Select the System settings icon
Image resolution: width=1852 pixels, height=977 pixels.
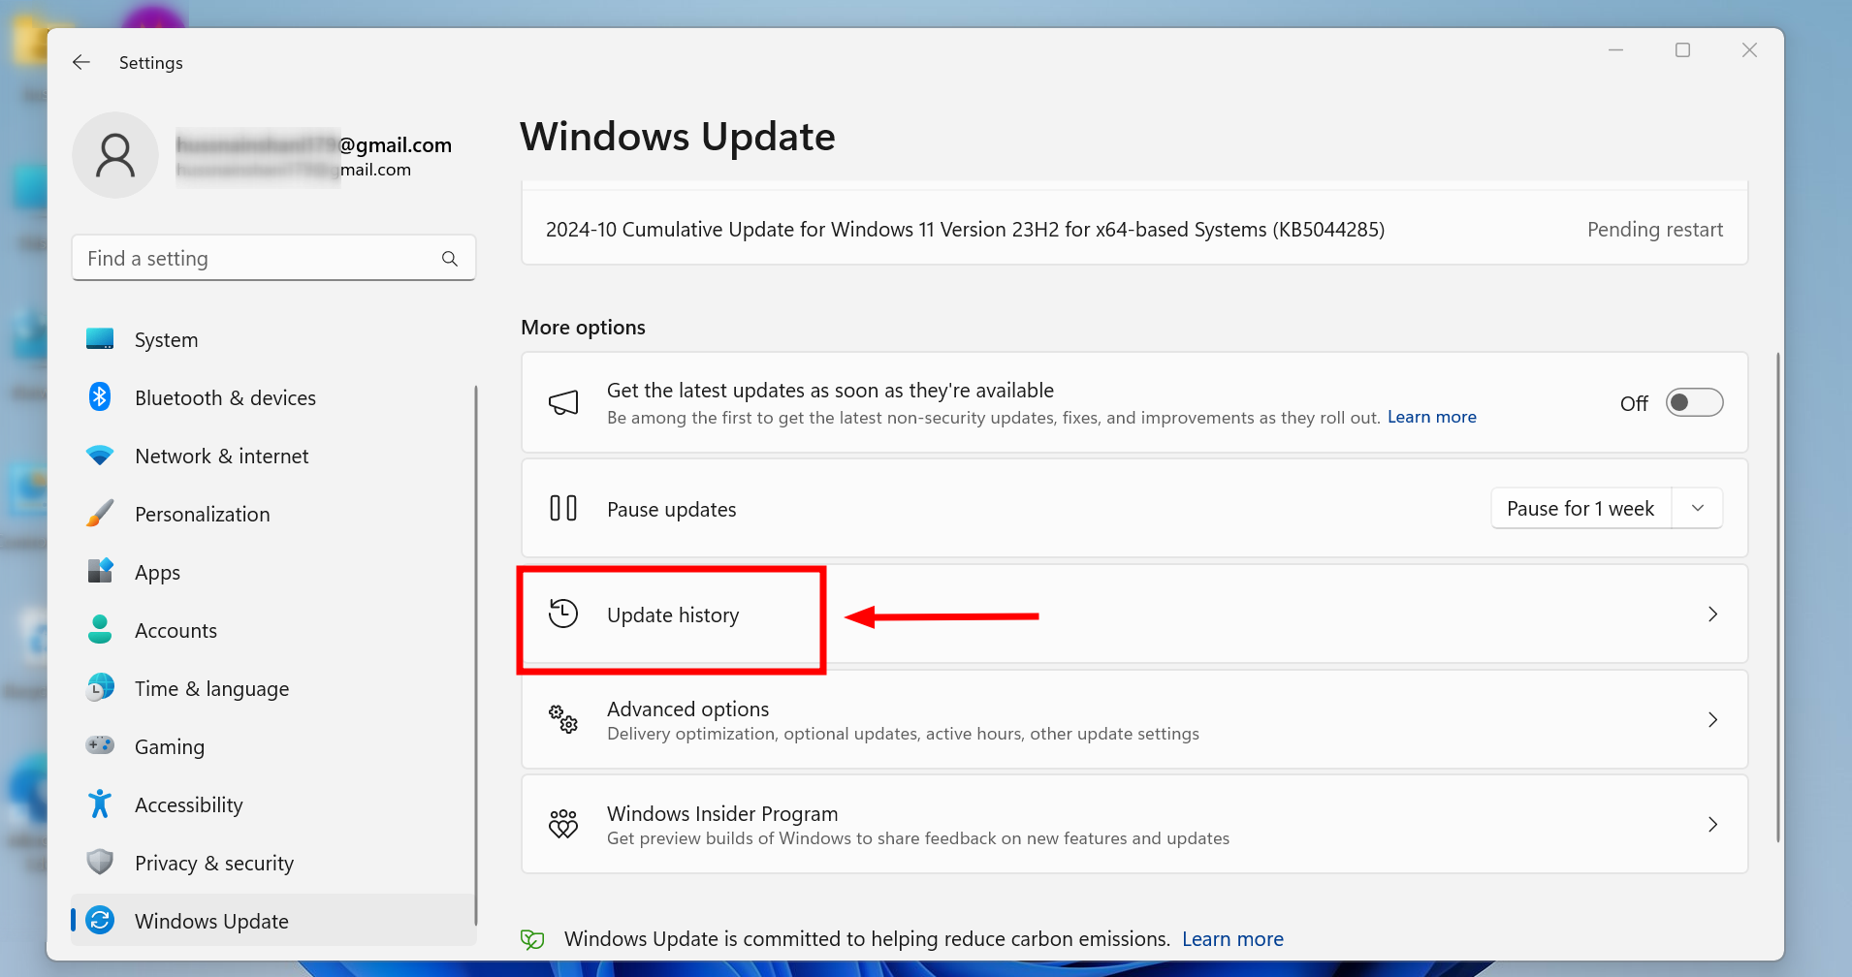tap(101, 339)
